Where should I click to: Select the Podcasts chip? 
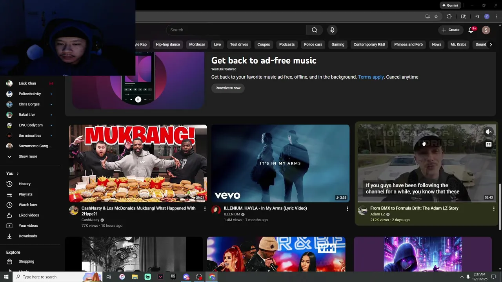click(287, 45)
